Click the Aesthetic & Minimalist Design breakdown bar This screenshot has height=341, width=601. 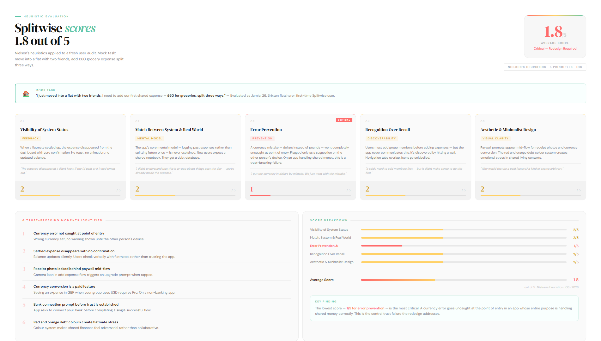click(464, 262)
